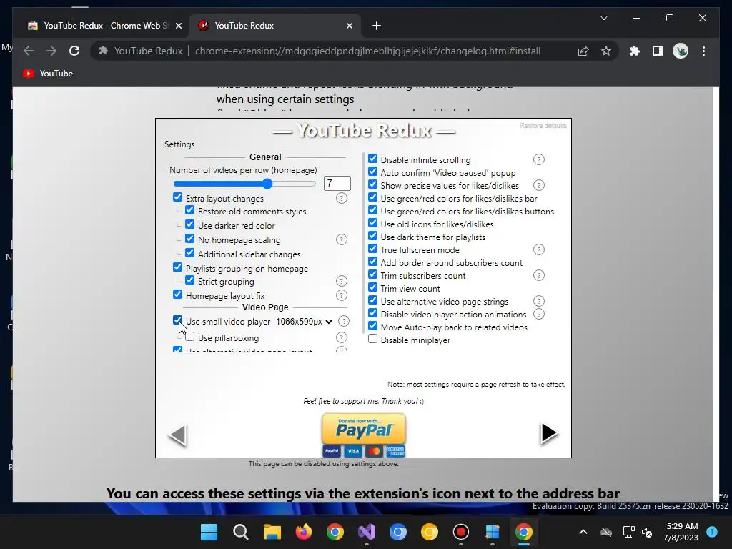Toggle Move Auto-play back to related videos
Viewport: 732px width, 549px height.
pos(372,326)
